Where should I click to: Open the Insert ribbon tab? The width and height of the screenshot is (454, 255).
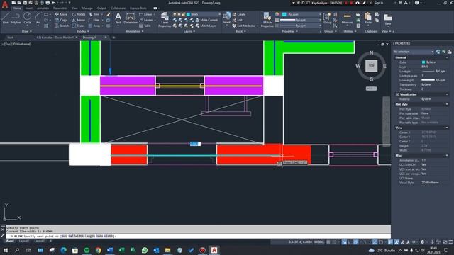coord(28,8)
